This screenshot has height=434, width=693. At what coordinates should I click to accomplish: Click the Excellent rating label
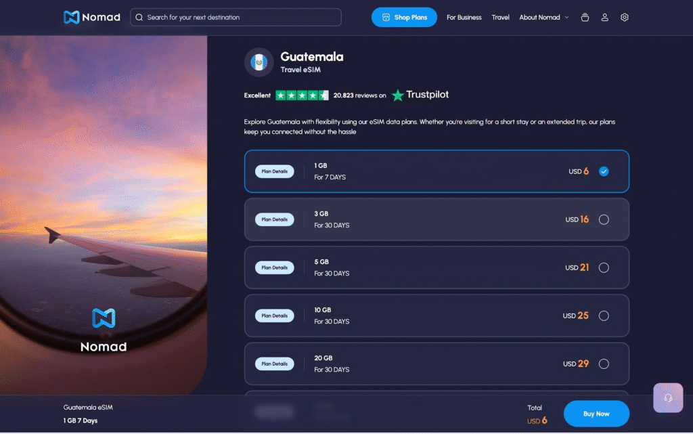tap(257, 95)
